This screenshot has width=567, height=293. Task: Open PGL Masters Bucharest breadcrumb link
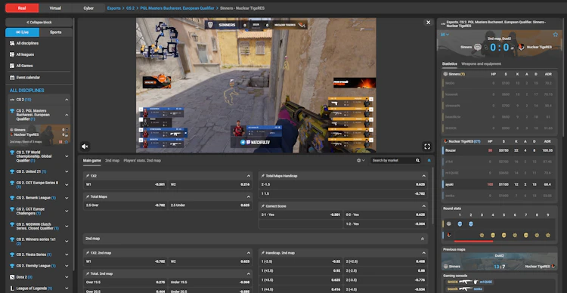(x=177, y=8)
